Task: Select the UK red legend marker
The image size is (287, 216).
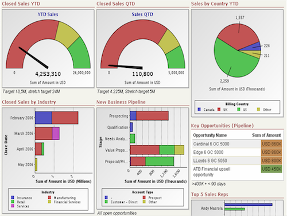Action: pyautogui.click(x=219, y=109)
